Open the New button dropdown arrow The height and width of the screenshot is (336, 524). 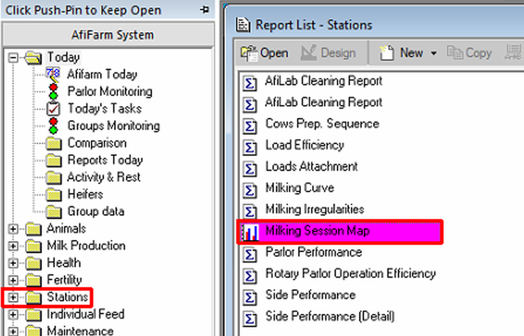(x=434, y=54)
